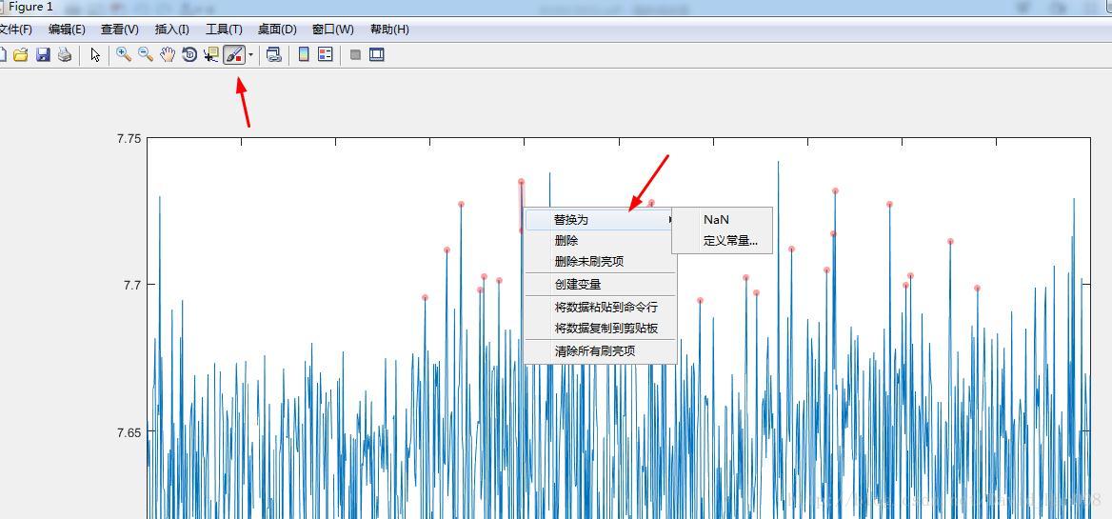Click the Figure 1 window title

[30, 7]
